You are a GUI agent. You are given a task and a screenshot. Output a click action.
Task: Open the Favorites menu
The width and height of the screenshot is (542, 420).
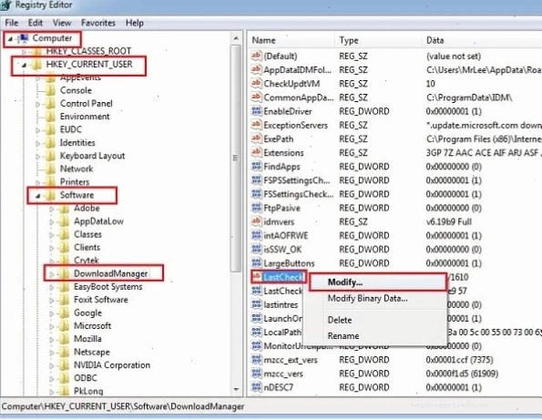98,23
